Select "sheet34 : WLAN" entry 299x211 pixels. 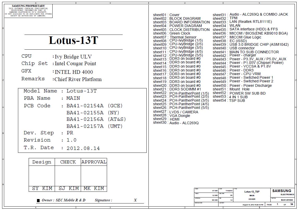(227, 25)
